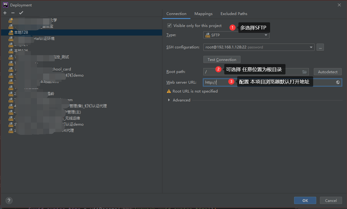Select the 本地128 server entry
The height and width of the screenshot is (209, 347).
pyautogui.click(x=82, y=32)
